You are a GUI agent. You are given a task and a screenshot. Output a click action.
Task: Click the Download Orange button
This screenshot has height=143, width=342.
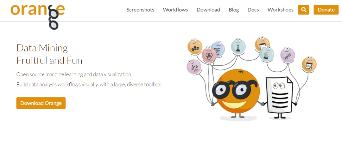click(41, 103)
